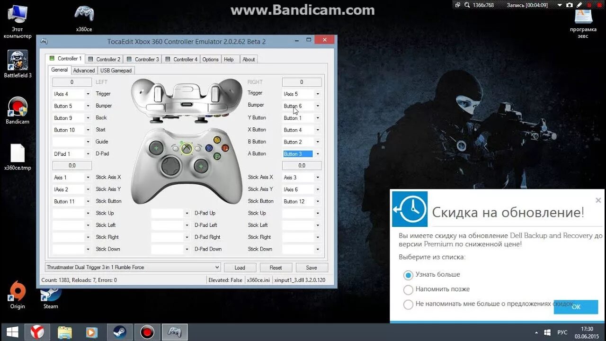The height and width of the screenshot is (341, 606).
Task: Expand left Stick Axis X dropdown Axis 1
Action: pos(88,178)
